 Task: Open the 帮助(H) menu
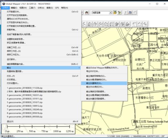65,8
